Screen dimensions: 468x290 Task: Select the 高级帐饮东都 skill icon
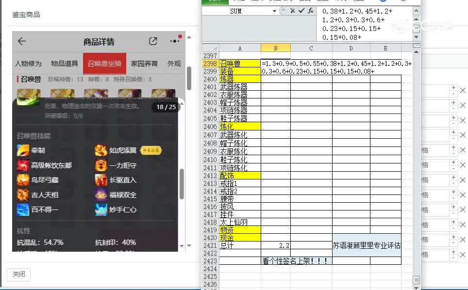tap(23, 165)
